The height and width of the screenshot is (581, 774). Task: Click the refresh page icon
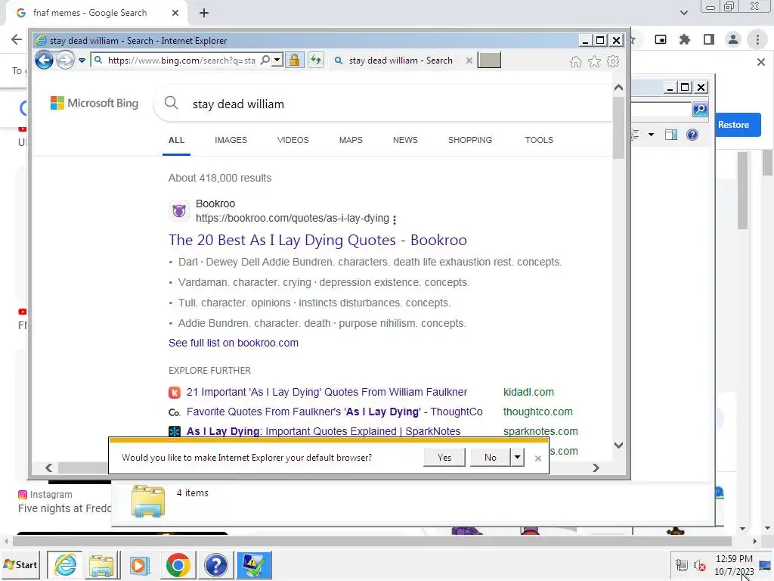click(x=316, y=61)
